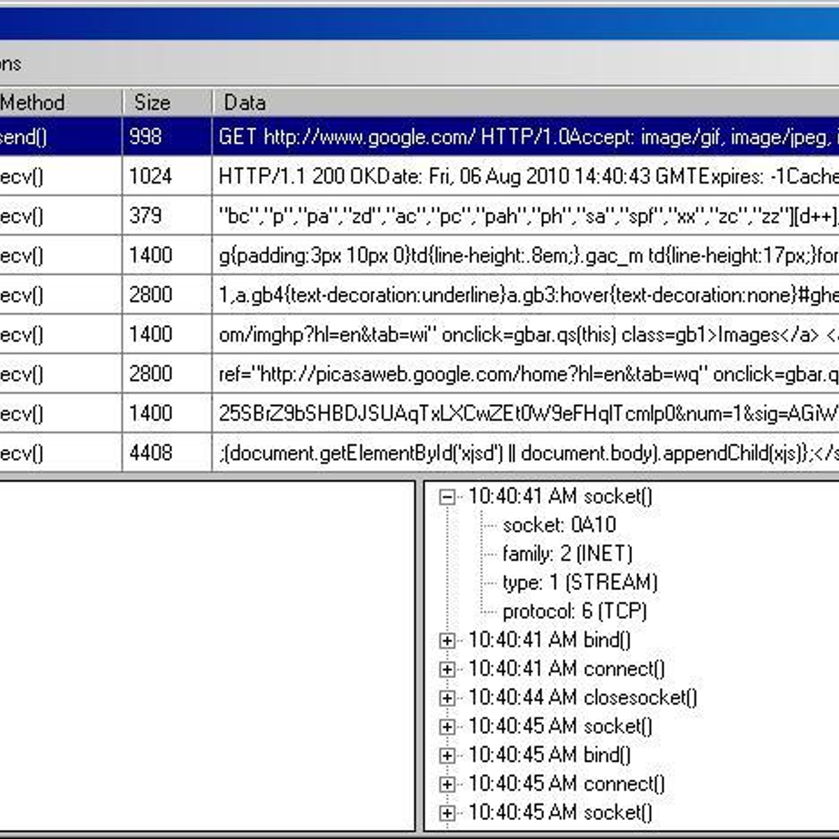Image resolution: width=839 pixels, height=839 pixels.
Task: Expand the 10:40:45 AM bind() entry
Action: pyautogui.click(x=446, y=754)
